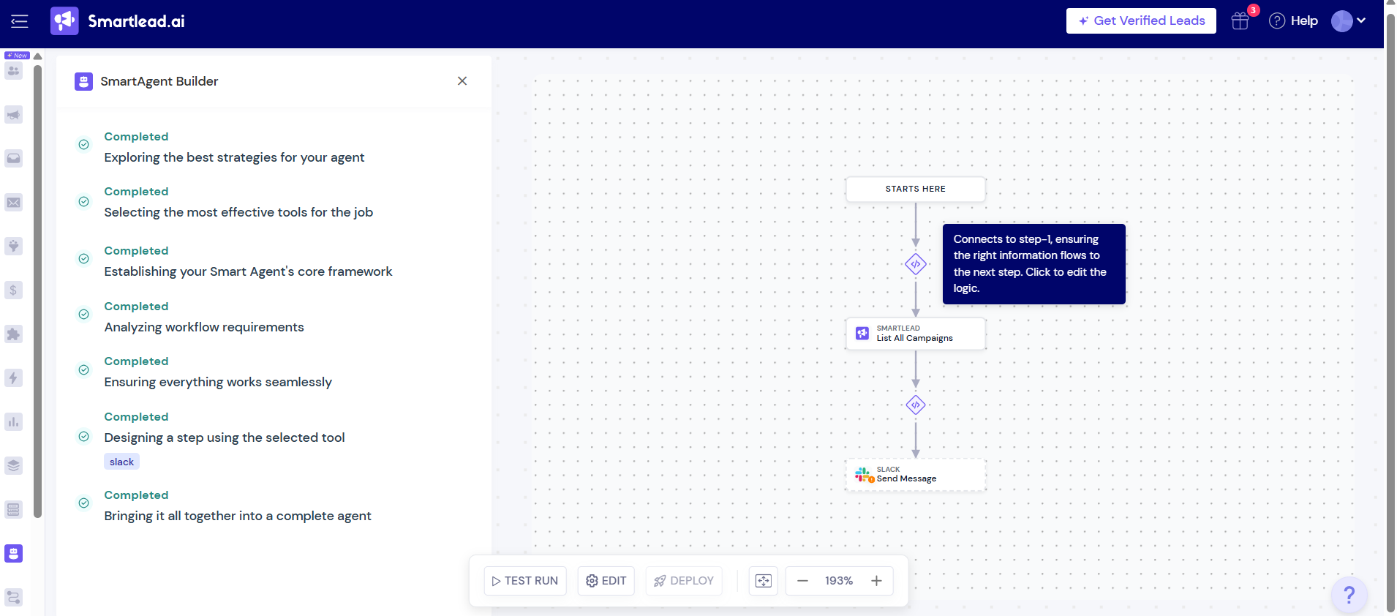The image size is (1397, 616).
Task: Click the SmartAgent Builder header icon
Action: tap(83, 81)
